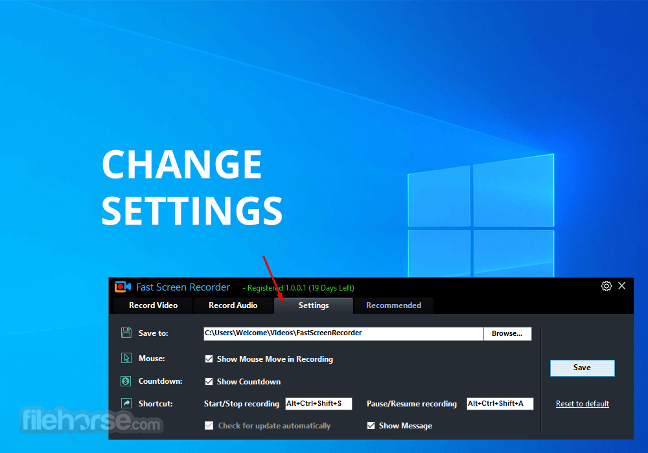The width and height of the screenshot is (648, 453).
Task: Click the 'Shortcut:' label
Action: pos(156,403)
